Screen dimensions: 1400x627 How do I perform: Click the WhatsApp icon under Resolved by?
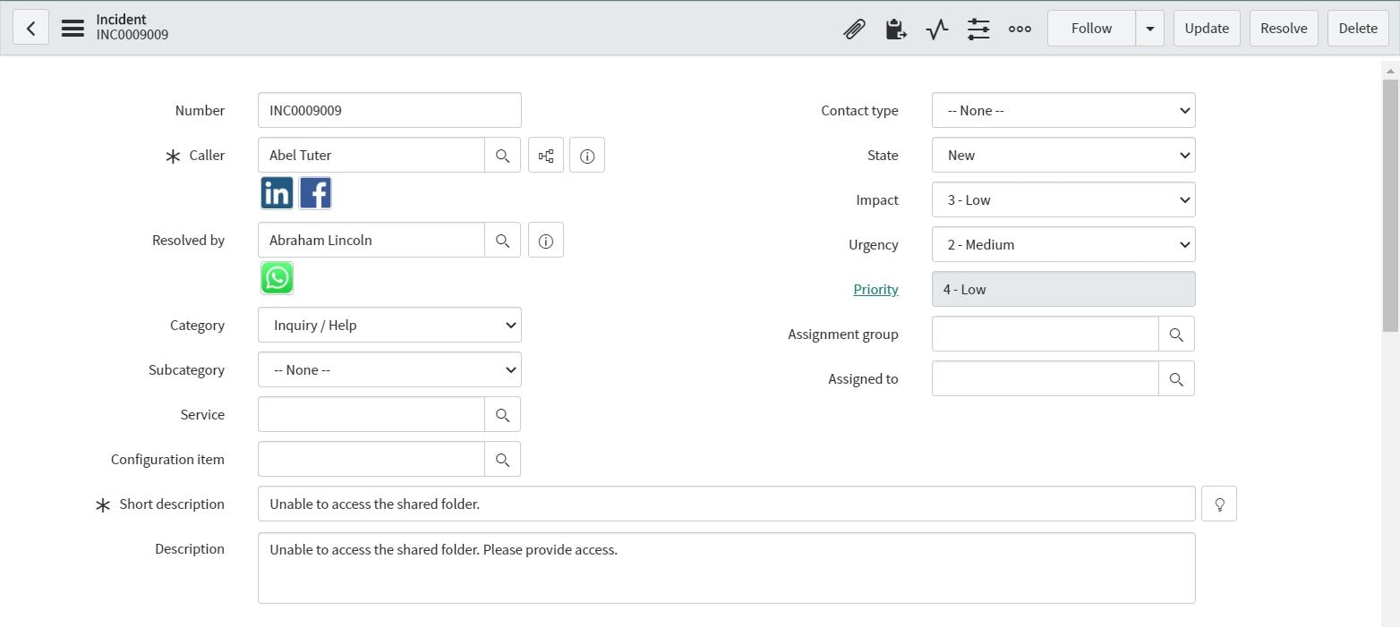277,278
